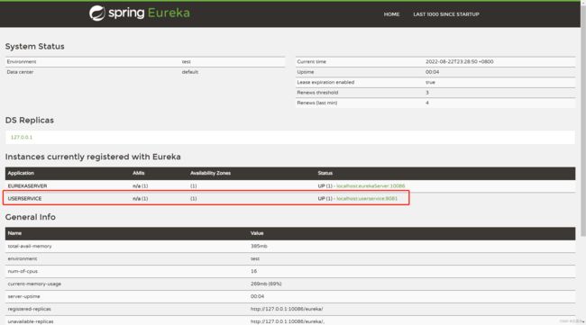Viewport: 586px width, 325px height.
Task: Select the total-avail-memory row name
Action: (30, 247)
